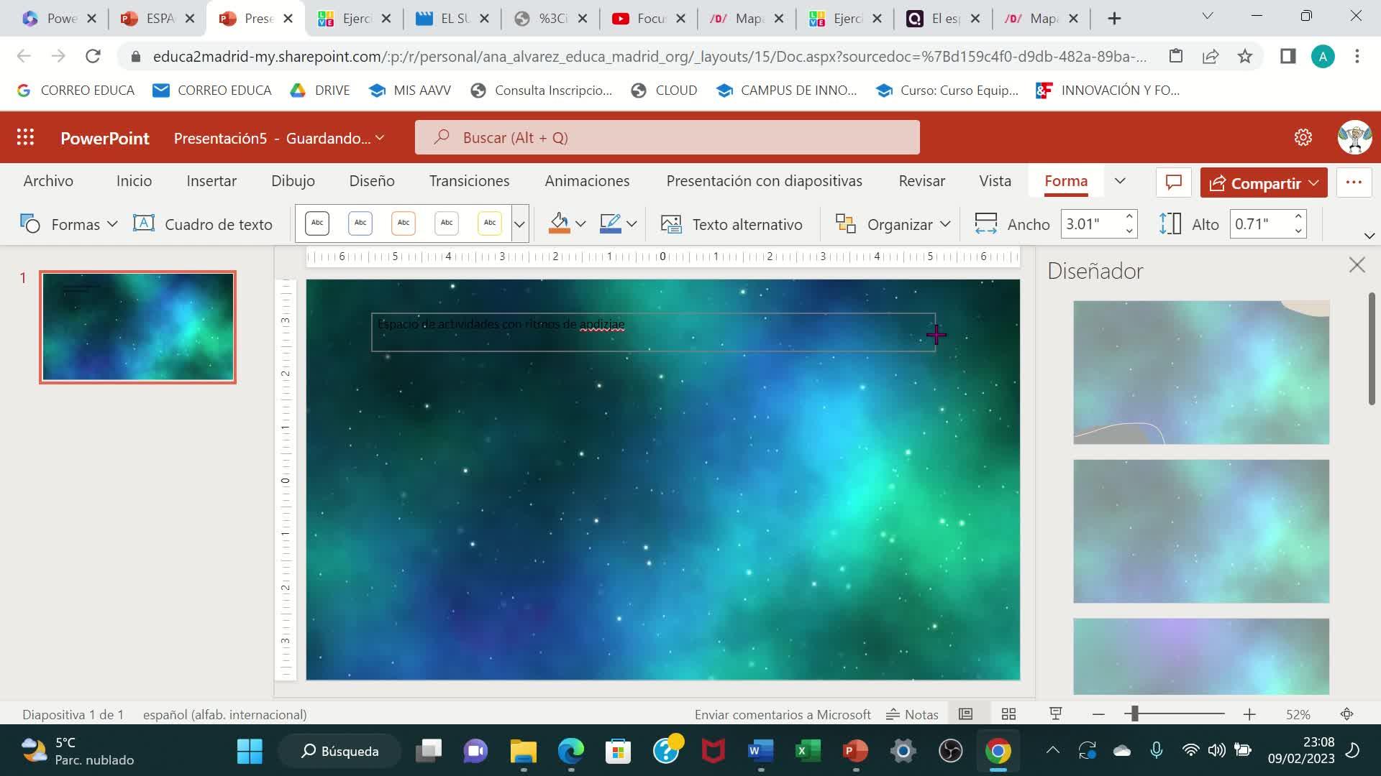Click the shape outline pen icon
The width and height of the screenshot is (1381, 776).
click(x=610, y=224)
